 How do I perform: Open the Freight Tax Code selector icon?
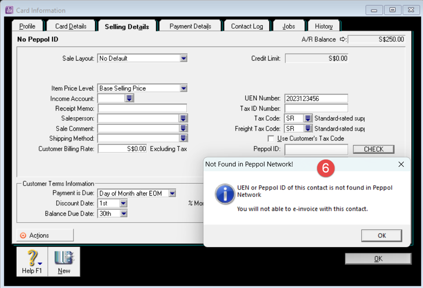308,129
